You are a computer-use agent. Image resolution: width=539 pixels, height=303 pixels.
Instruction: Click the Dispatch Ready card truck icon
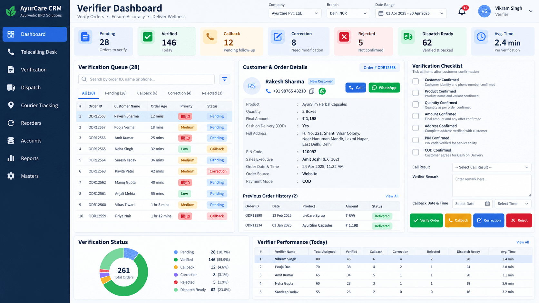click(408, 37)
